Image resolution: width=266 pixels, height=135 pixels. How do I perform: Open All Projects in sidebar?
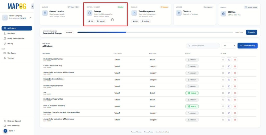pos(17,28)
